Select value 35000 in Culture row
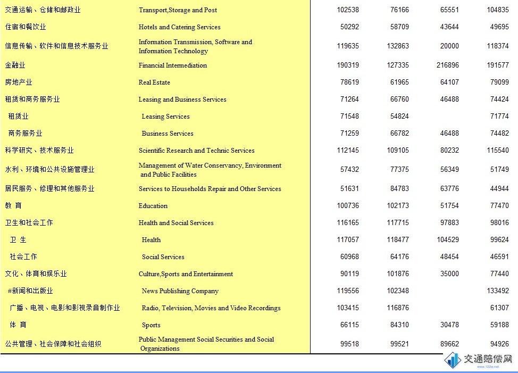 pyautogui.click(x=449, y=274)
